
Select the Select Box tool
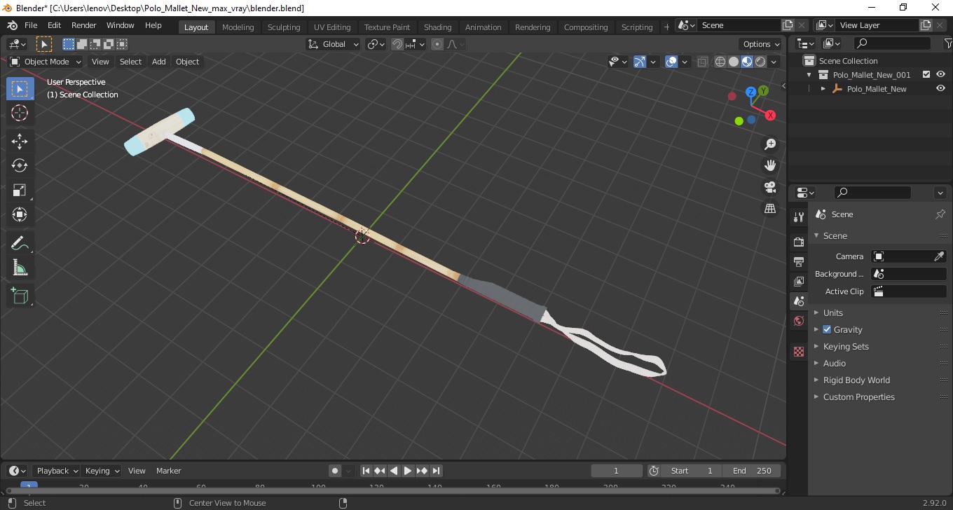20,89
